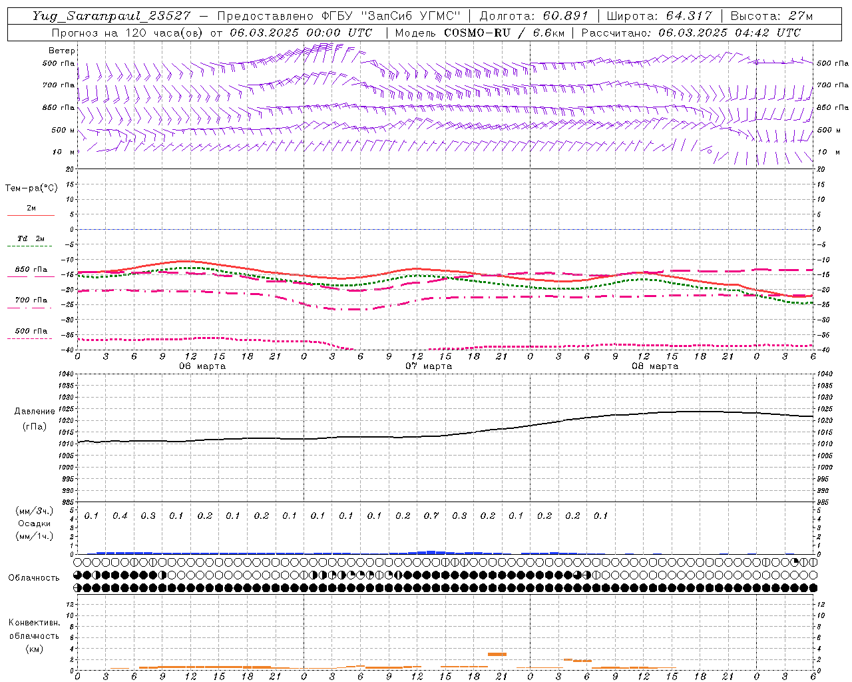
Task: Click the 'Облачность' cloud cover label
Action: click(34, 577)
